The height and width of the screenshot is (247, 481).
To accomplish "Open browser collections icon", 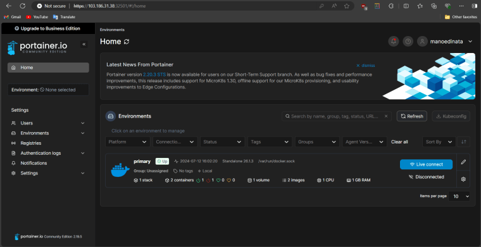I will click(x=434, y=6).
